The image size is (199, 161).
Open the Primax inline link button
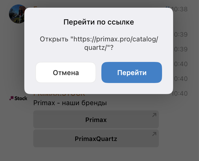96,119
